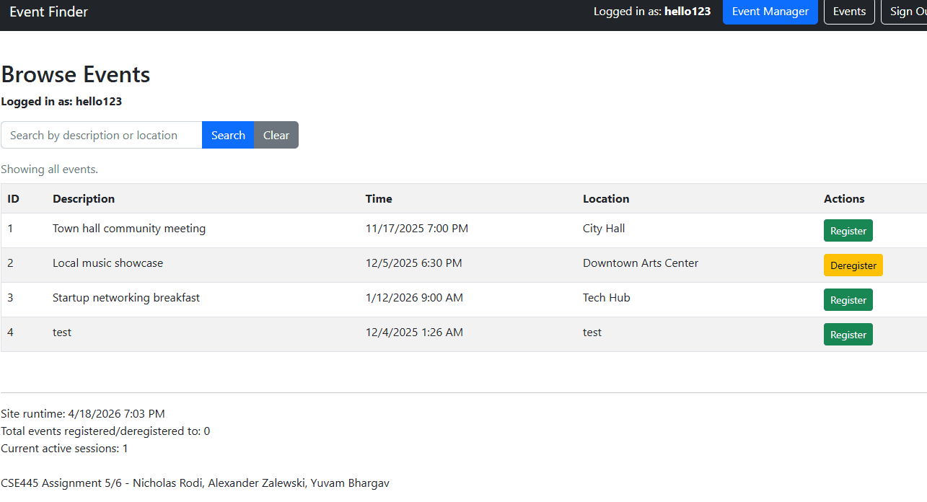Click the time '12/5/2025 6:30 PM'

coord(414,263)
